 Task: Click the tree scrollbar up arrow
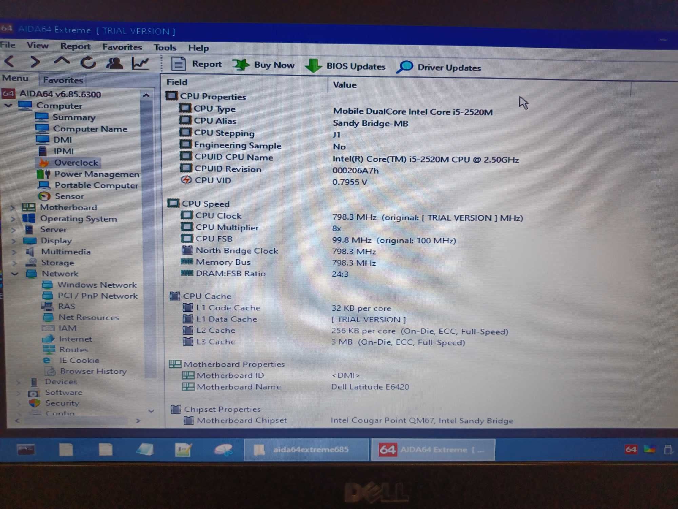click(x=146, y=95)
